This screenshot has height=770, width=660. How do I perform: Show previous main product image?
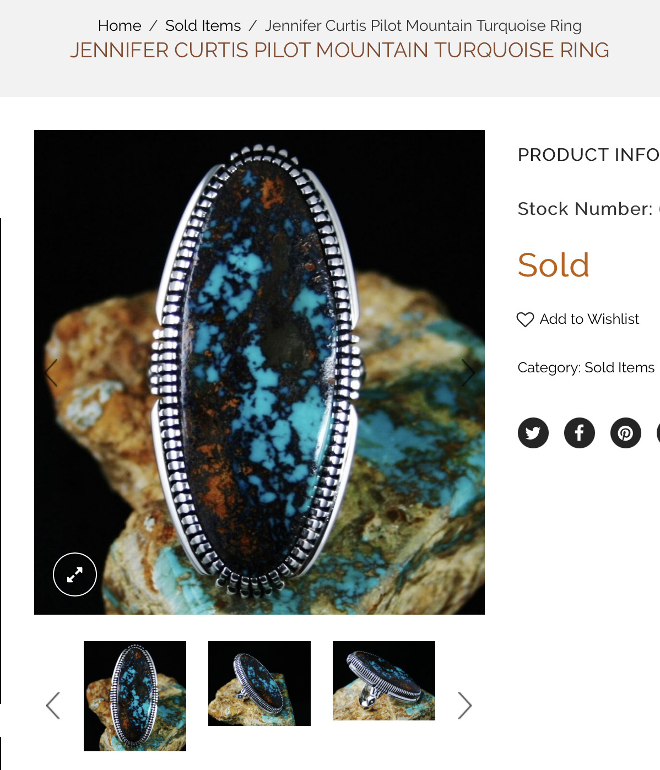[x=51, y=373]
